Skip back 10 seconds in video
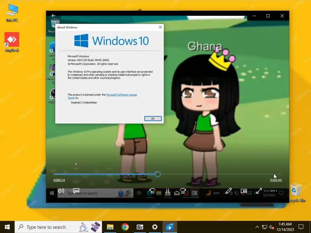This screenshot has height=233, width=311. 152,191
